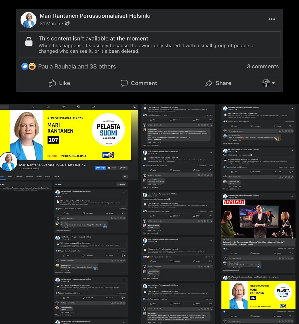The height and width of the screenshot is (324, 299).
Task: Open the Filters button in Posts section
Action: (x=121, y=184)
